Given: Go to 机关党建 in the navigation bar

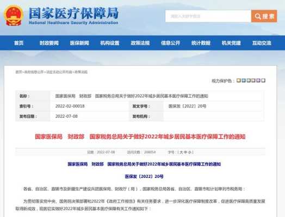Looking at the screenshot, I should pyautogui.click(x=231, y=43).
